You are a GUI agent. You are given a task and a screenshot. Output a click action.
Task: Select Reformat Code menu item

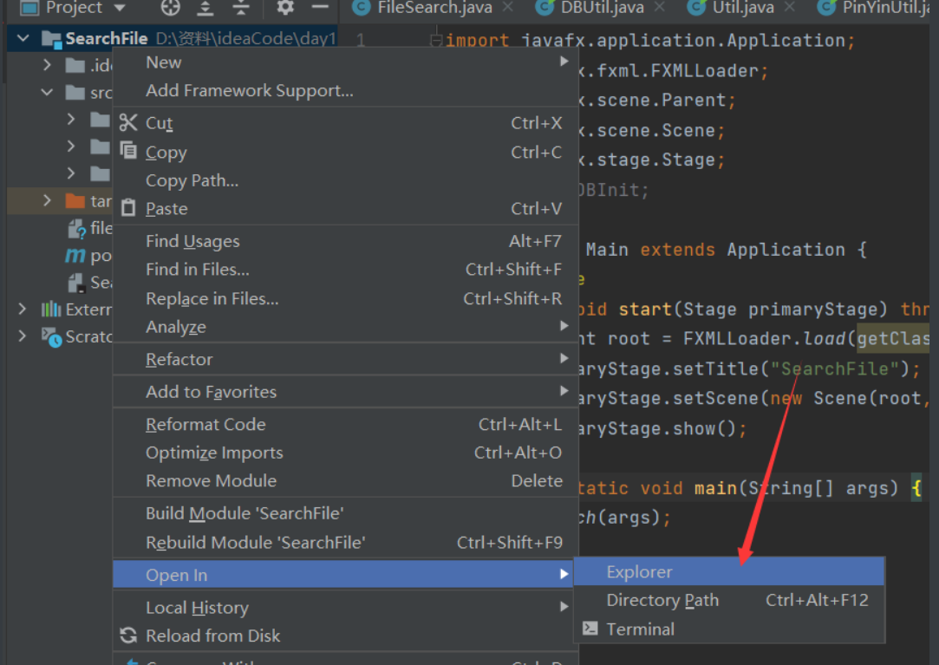(x=346, y=424)
